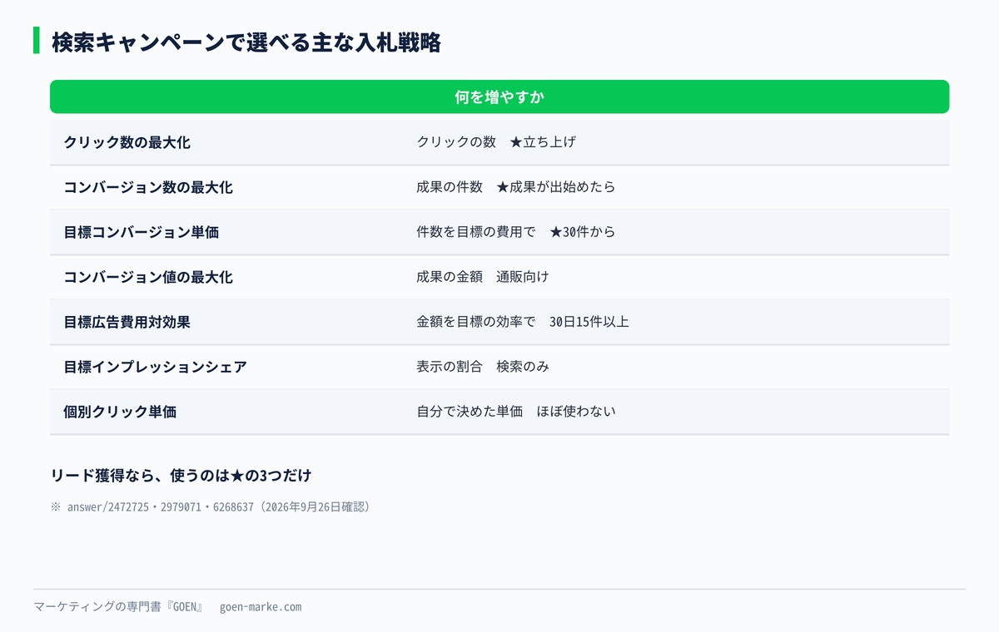Click the title '検索キャンペーンで選べる主な入札戦略'
The width and height of the screenshot is (999, 632).
click(x=246, y=42)
